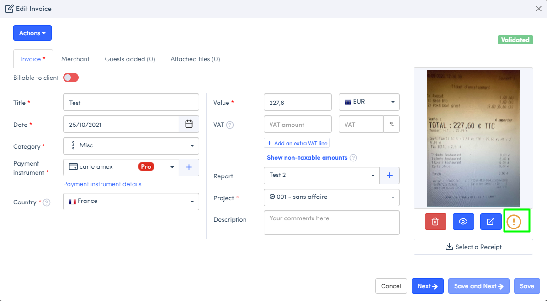Open the EUR currency dropdown
The width and height of the screenshot is (547, 301).
coord(369,102)
